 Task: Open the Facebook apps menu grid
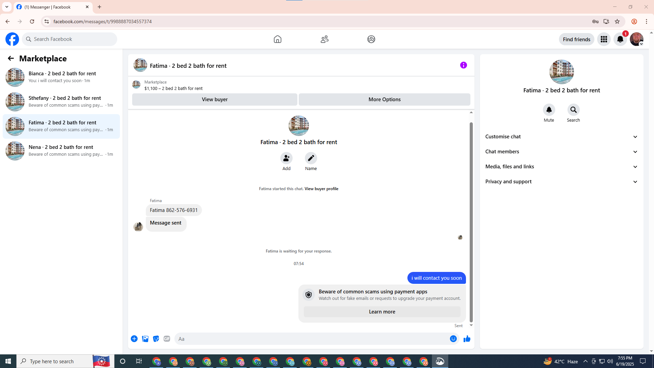tap(604, 39)
